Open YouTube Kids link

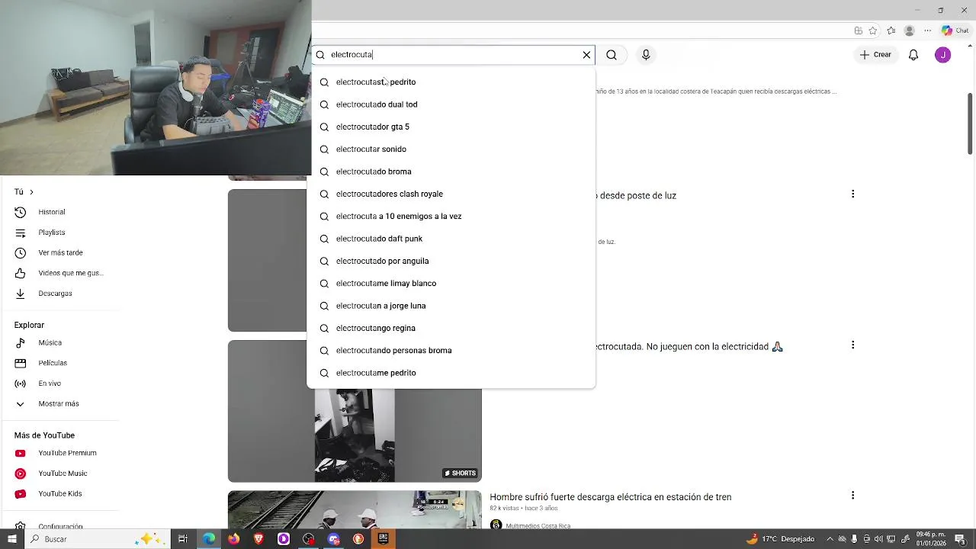pos(61,494)
